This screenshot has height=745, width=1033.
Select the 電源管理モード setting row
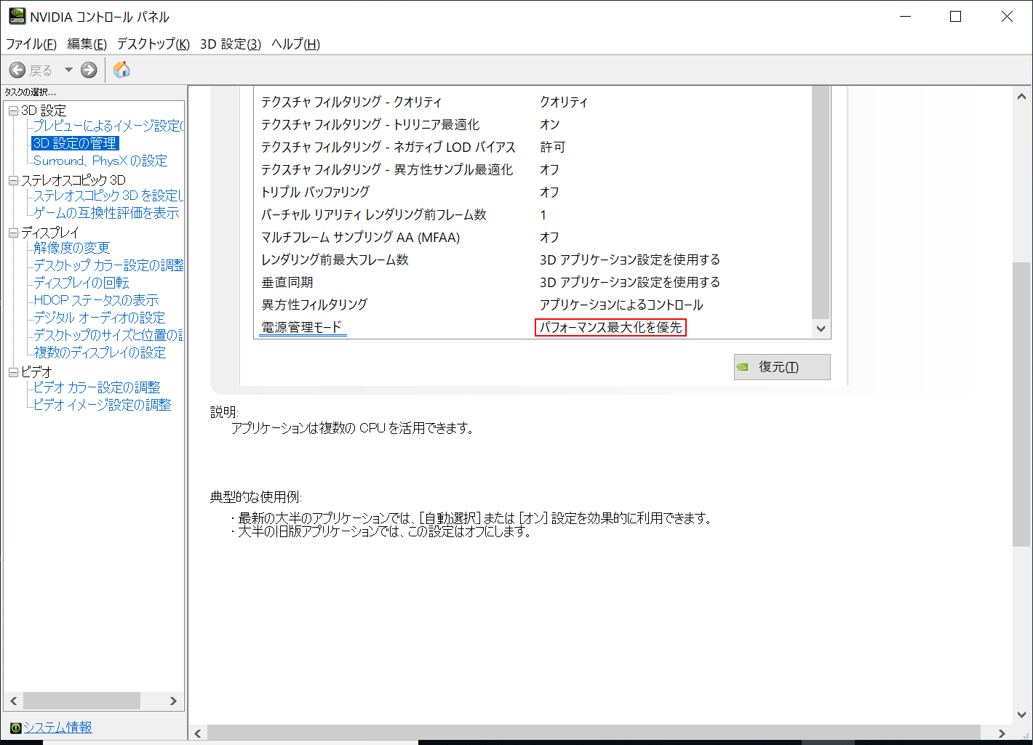[x=532, y=327]
